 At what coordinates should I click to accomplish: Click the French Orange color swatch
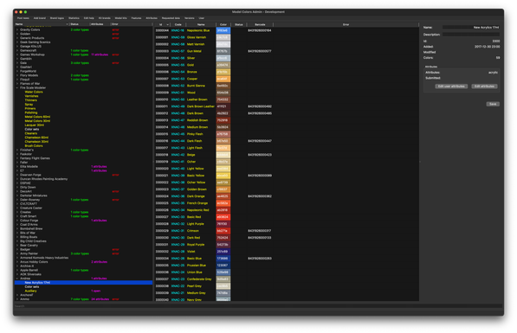(223, 203)
